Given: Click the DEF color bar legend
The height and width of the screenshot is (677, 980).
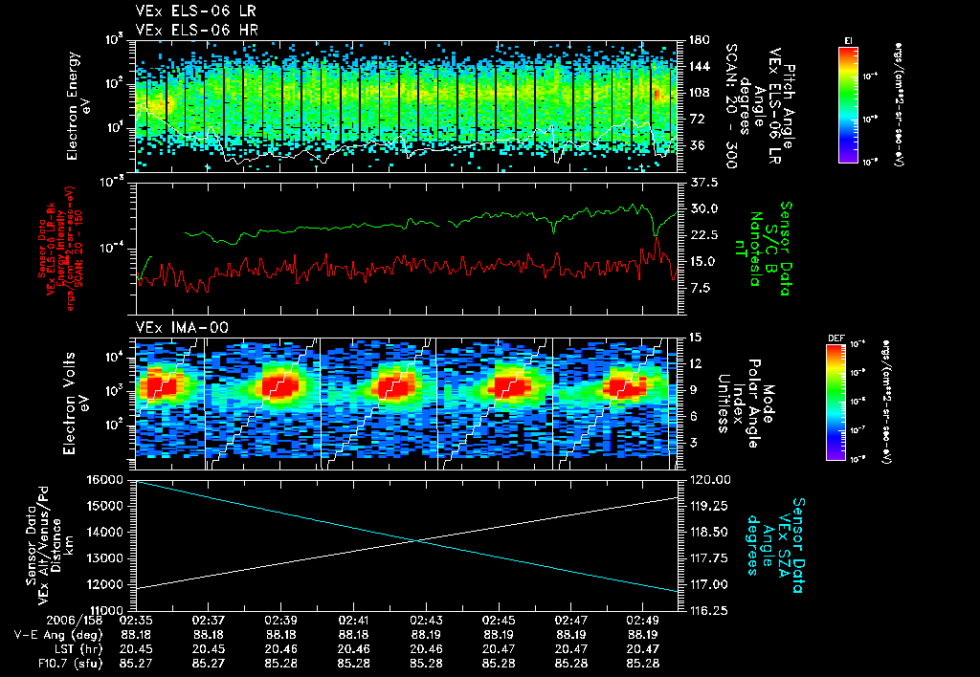Looking at the screenshot, I should coord(836,403).
